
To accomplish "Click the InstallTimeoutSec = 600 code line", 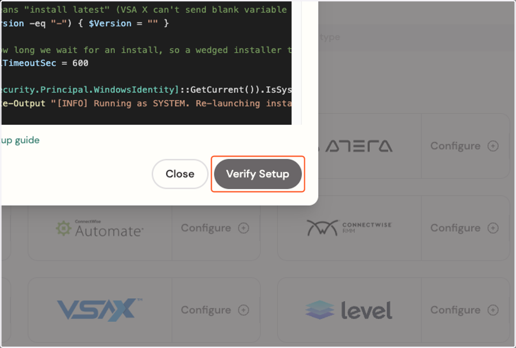I will click(44, 63).
